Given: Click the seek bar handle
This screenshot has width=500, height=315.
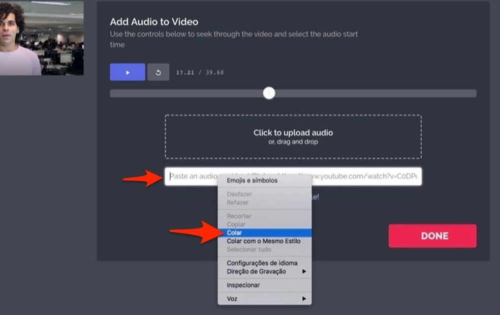Looking at the screenshot, I should pyautogui.click(x=269, y=93).
